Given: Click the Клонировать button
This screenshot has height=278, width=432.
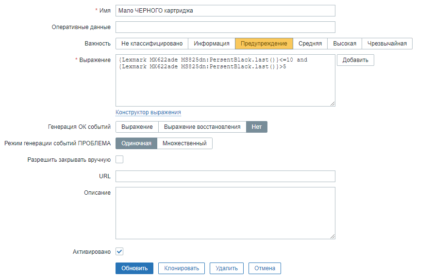Looking at the screenshot, I should pos(182,268).
